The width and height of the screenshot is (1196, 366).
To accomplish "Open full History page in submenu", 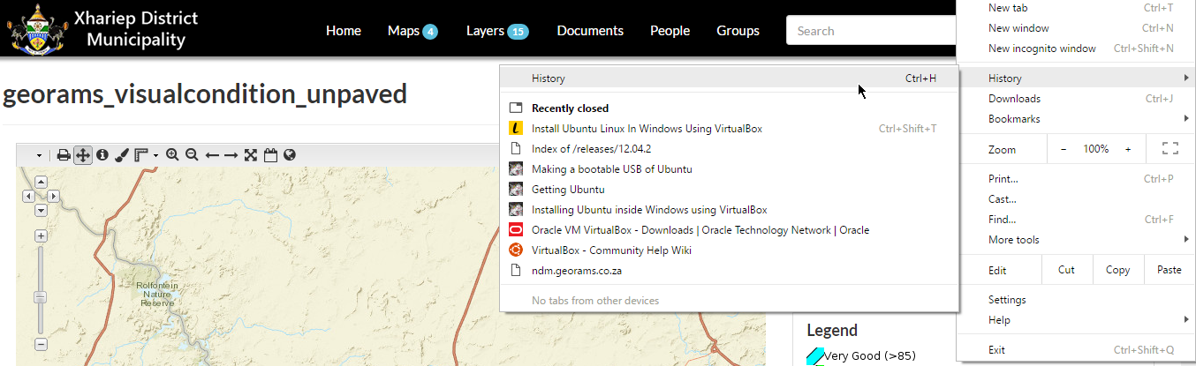I will (x=729, y=78).
